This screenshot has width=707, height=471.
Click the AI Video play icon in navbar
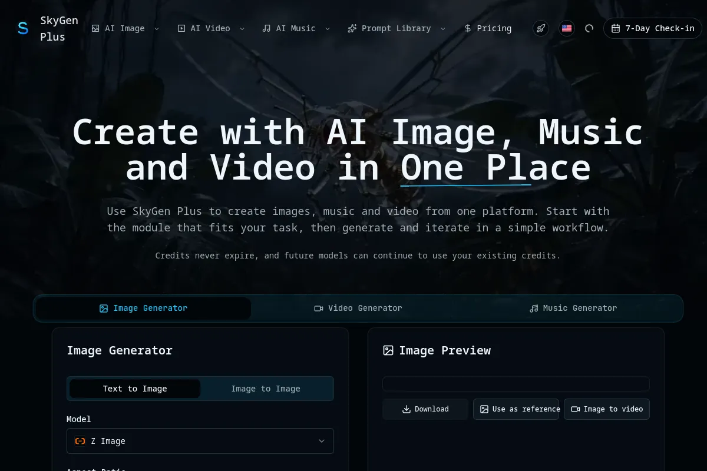pyautogui.click(x=181, y=28)
